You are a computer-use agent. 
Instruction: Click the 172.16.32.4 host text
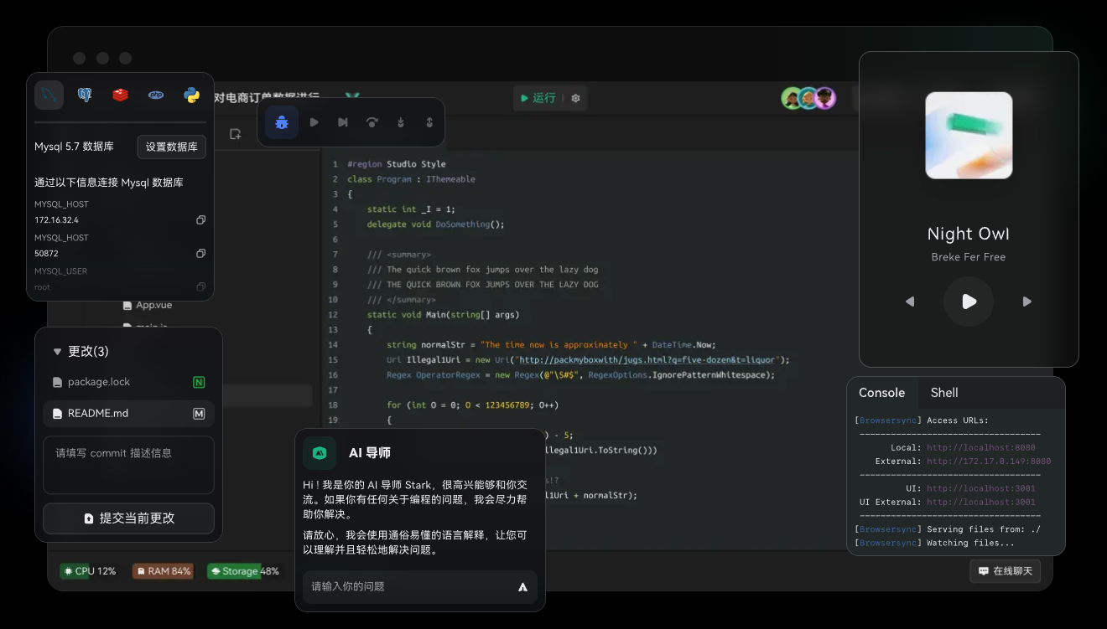tap(56, 220)
